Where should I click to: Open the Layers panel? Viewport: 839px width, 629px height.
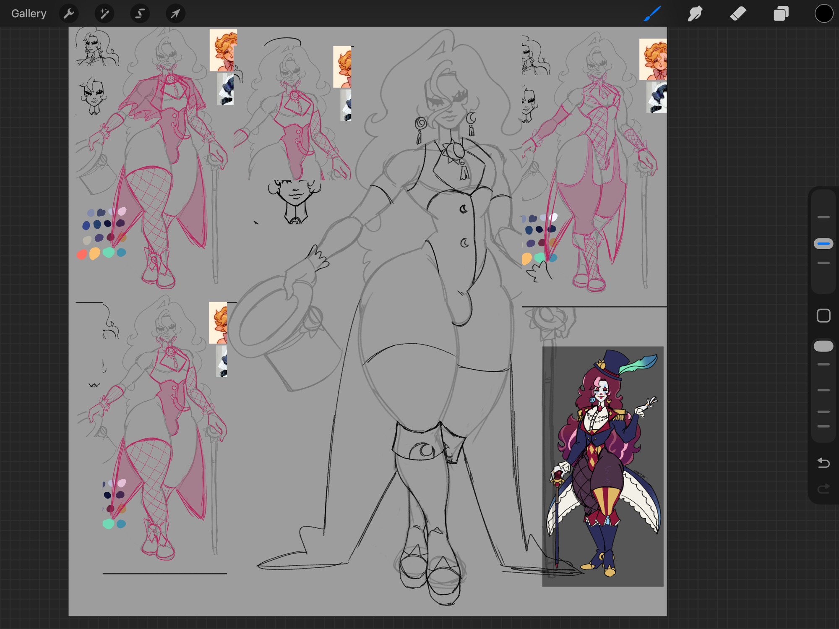(781, 13)
